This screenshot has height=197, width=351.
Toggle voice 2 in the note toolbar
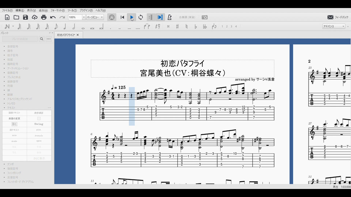(227, 26)
